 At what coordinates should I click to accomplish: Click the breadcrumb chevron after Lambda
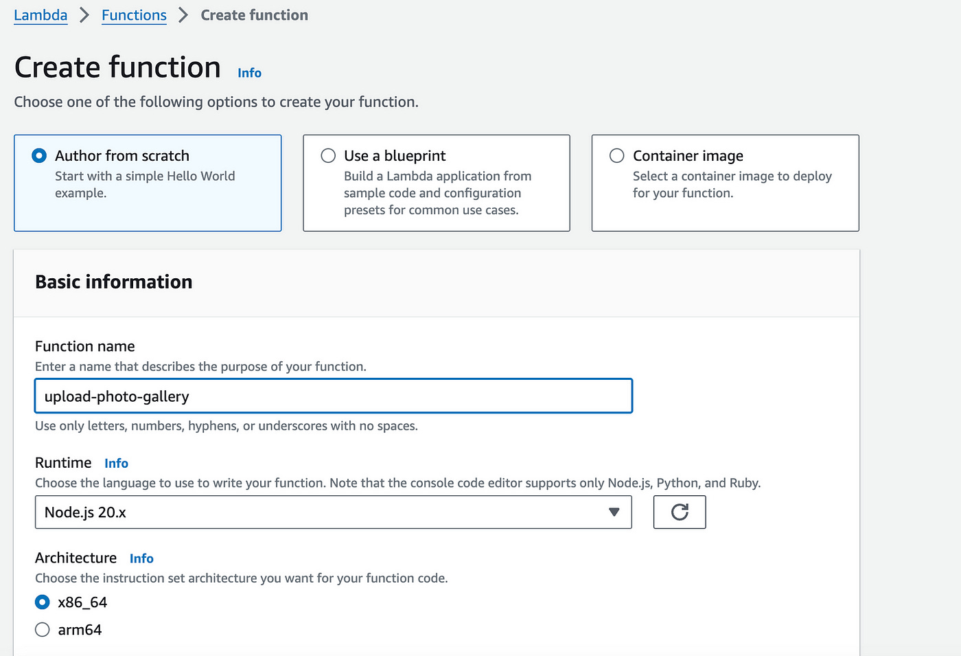tap(84, 15)
